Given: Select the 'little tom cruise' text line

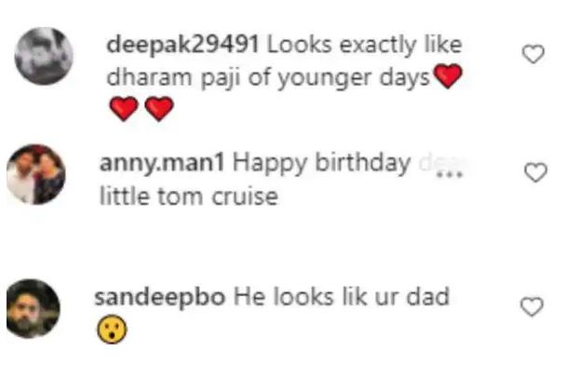Looking at the screenshot, I should click(189, 196).
